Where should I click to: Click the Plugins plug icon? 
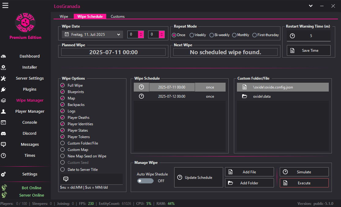pyautogui.click(x=3, y=89)
